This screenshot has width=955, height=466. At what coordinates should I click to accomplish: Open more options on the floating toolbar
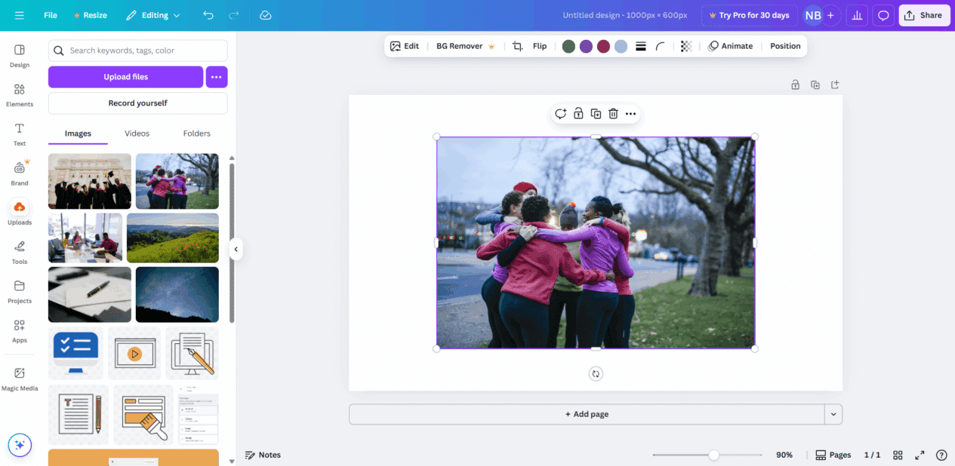pyautogui.click(x=630, y=113)
